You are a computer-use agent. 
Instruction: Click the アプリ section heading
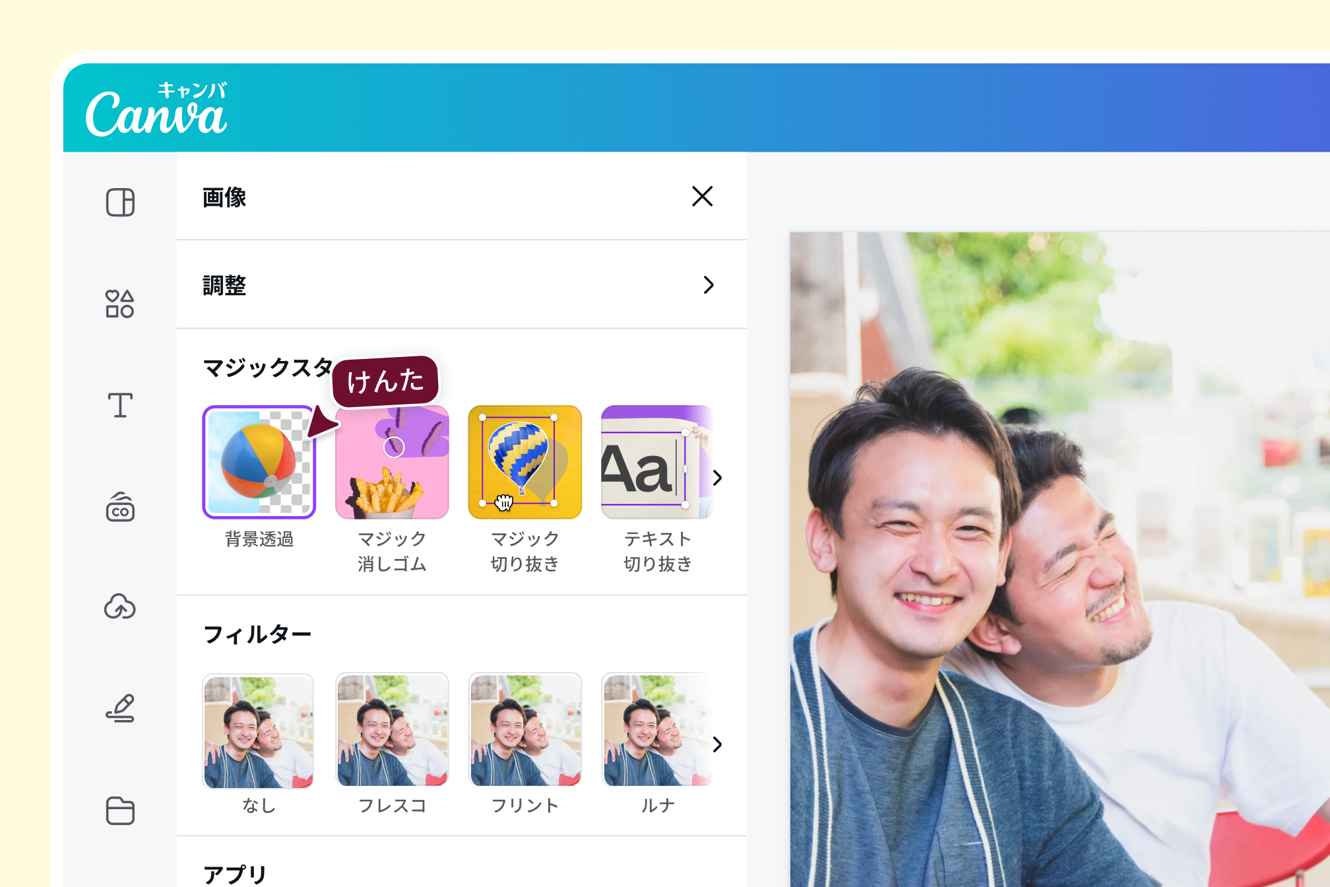[235, 874]
